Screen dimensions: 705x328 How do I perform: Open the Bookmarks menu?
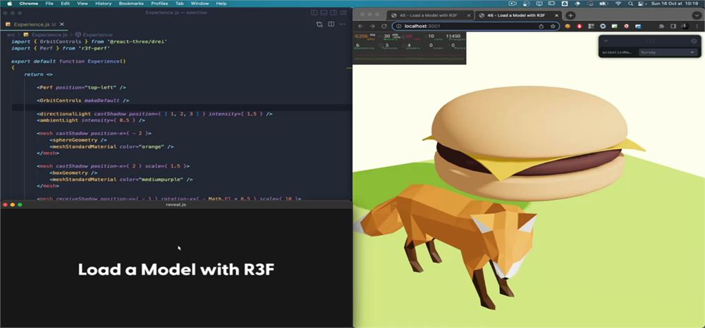click(131, 3)
